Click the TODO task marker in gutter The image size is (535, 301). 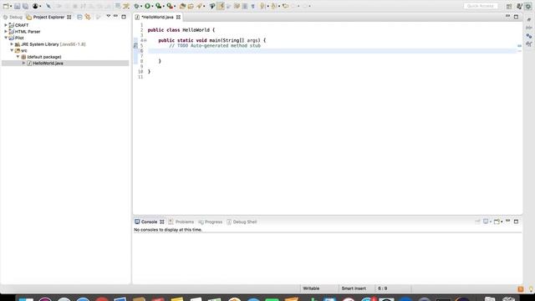coord(135,45)
